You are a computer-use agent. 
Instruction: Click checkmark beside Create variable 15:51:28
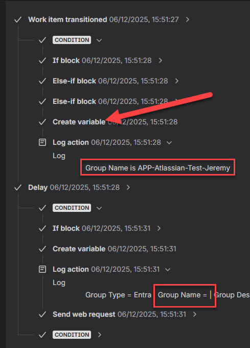[x=42, y=122]
